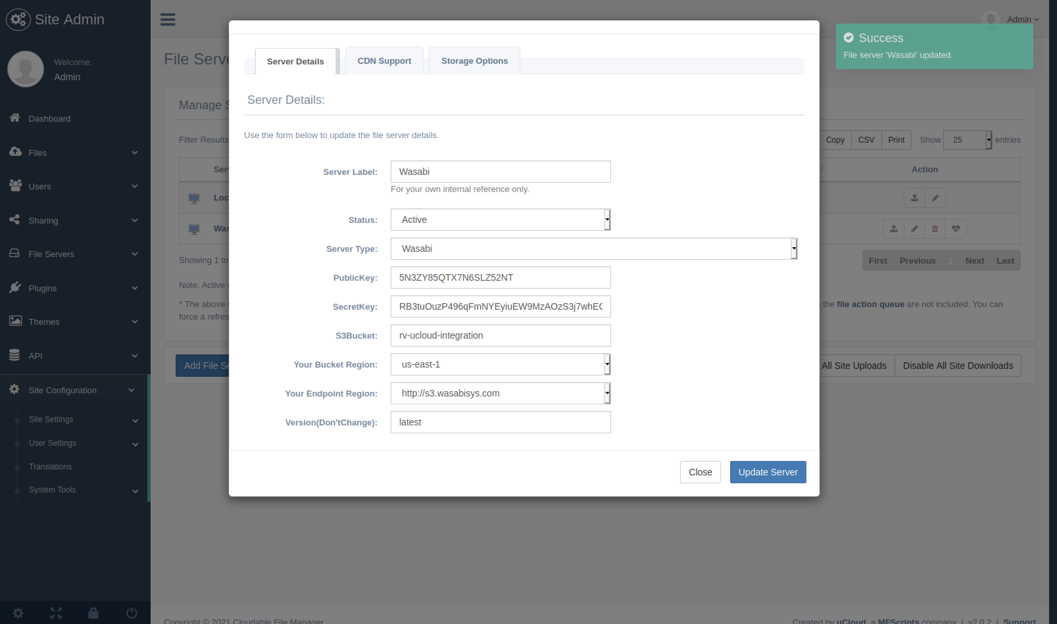Open the Translations menu item
1057x624 pixels.
(50, 466)
